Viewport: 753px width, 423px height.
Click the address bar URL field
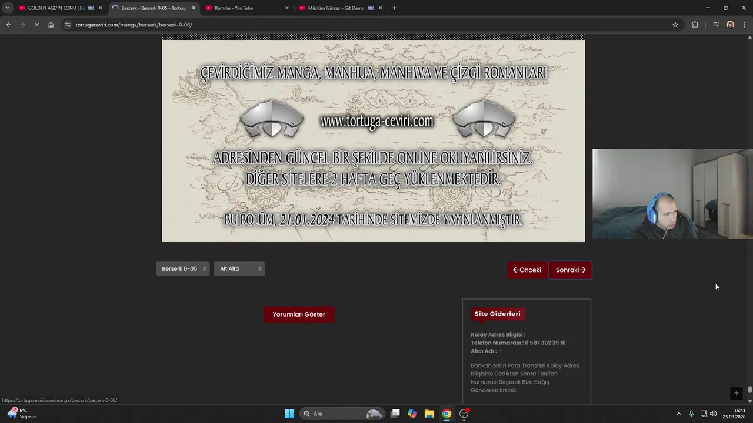371,25
